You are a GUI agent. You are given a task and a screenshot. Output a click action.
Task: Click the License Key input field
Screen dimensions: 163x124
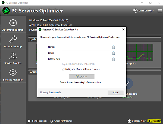tap(86, 59)
